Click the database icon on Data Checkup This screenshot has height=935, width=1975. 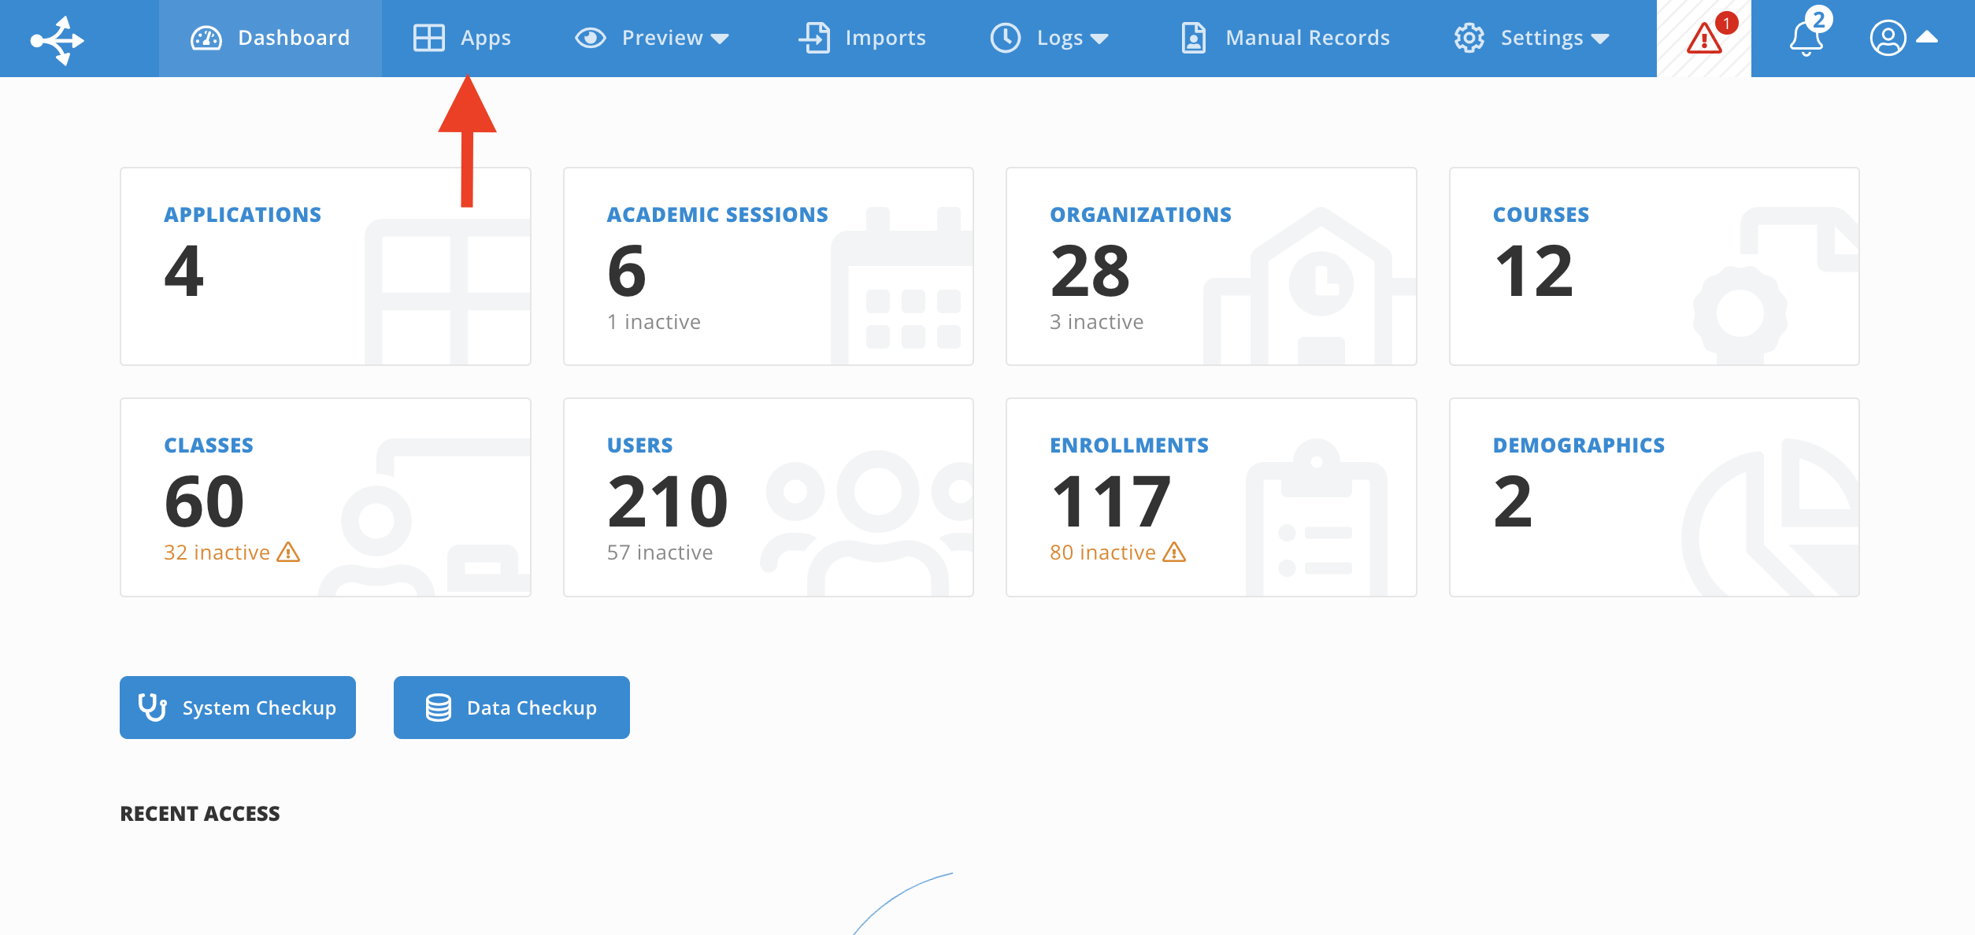(439, 707)
